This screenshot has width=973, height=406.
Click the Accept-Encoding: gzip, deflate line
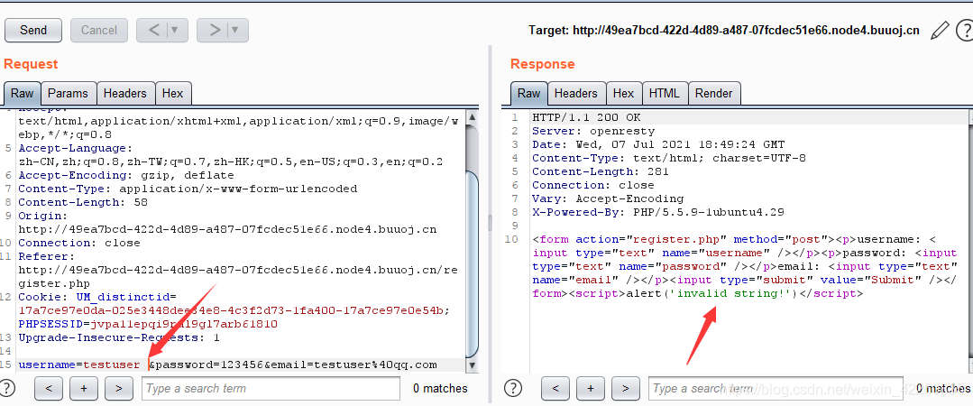tap(126, 175)
